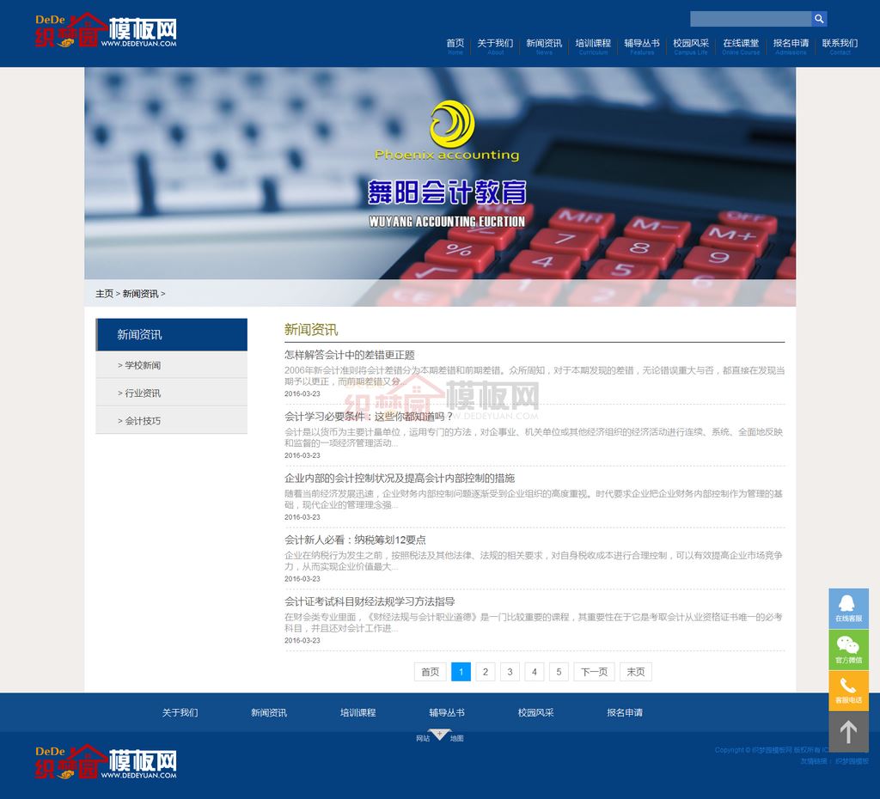Open article 会计新人必看：纳税筹划12要点
This screenshot has width=880, height=799.
point(355,540)
